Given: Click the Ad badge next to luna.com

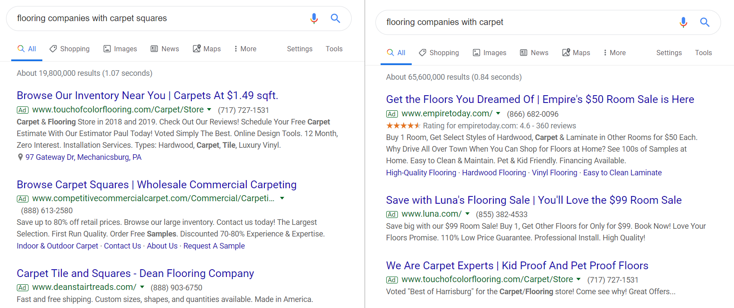Looking at the screenshot, I should point(392,215).
